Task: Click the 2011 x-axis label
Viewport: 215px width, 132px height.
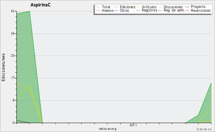Action: [133, 125]
